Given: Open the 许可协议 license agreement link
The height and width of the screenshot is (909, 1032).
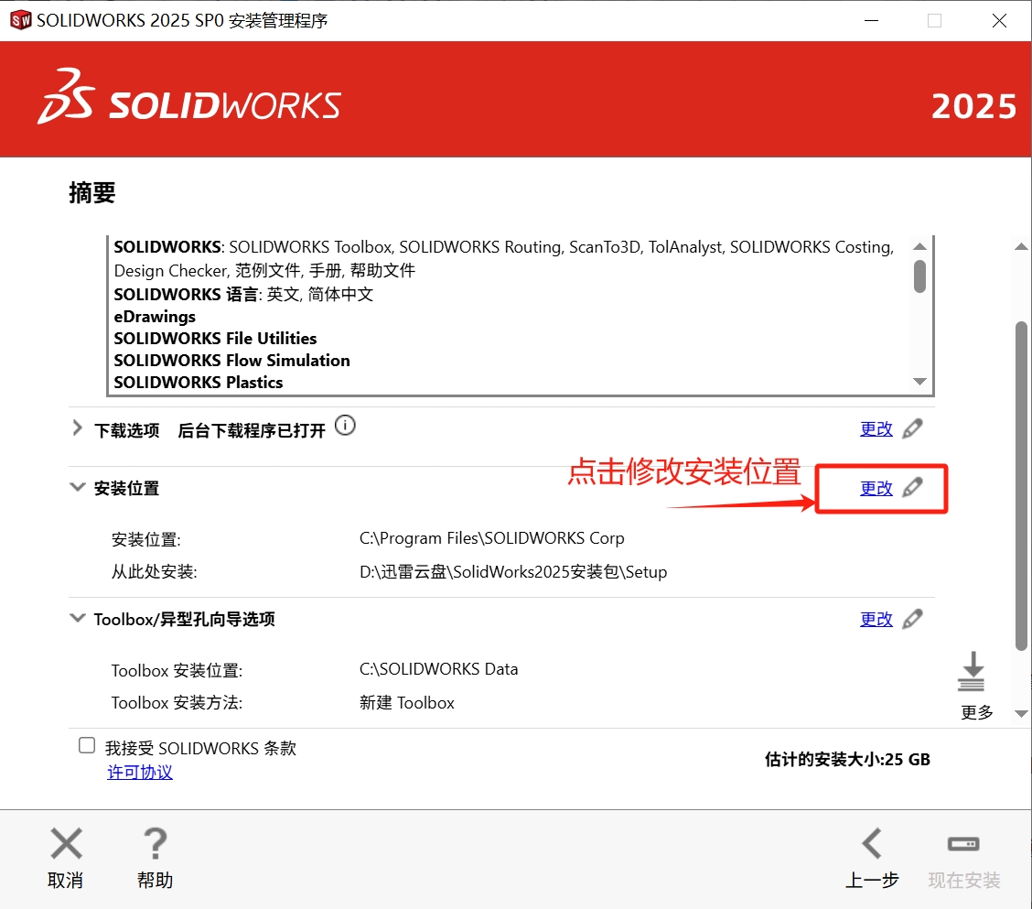Looking at the screenshot, I should tap(140, 772).
